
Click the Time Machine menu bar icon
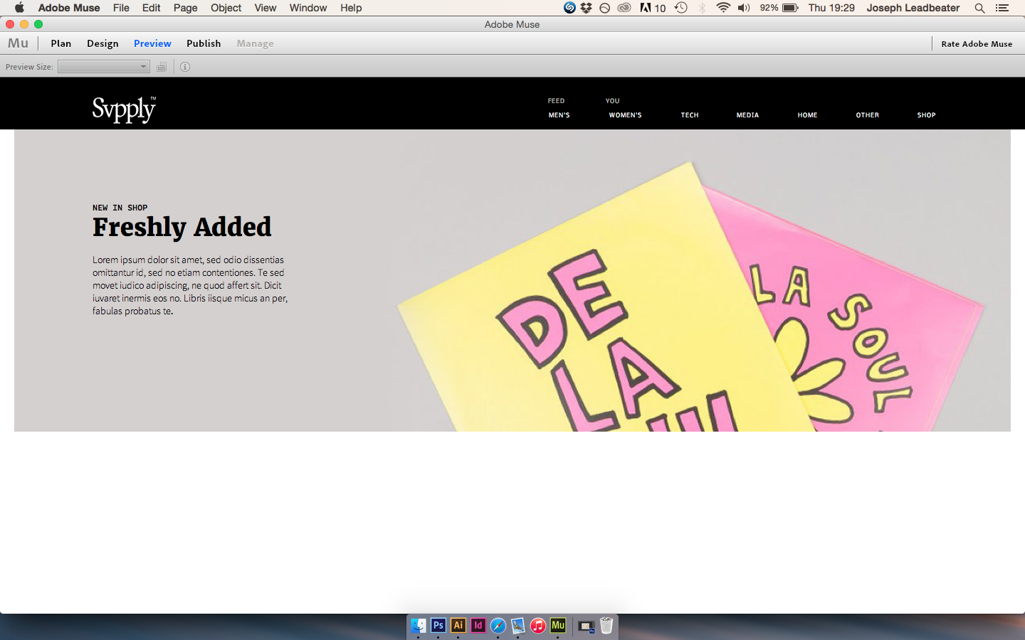pyautogui.click(x=681, y=8)
